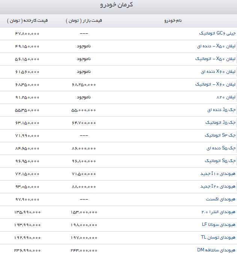237x254 pixels.
Task: Click the قیمت کارخانه ( تومان ) column header
Action: pyautogui.click(x=27, y=21)
